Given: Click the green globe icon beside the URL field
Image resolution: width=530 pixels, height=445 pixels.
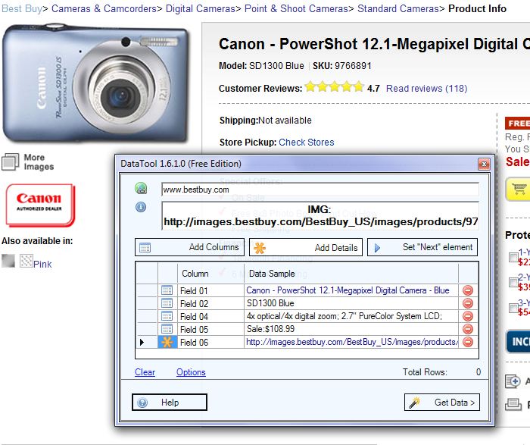Looking at the screenshot, I should [141, 189].
